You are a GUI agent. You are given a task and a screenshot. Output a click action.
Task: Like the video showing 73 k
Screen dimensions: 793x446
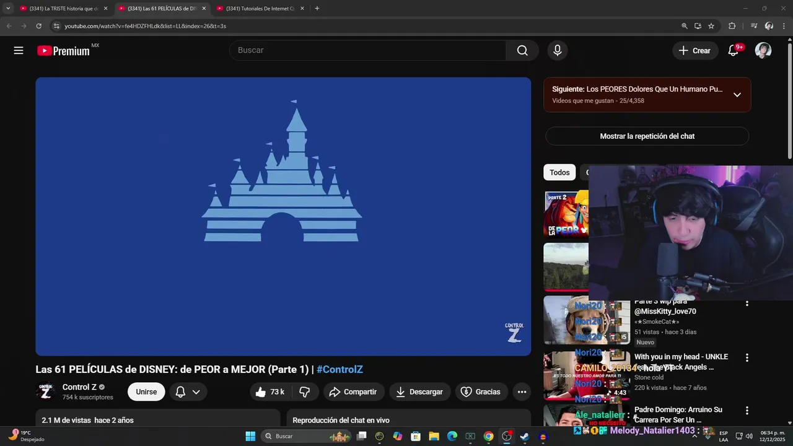click(x=269, y=391)
